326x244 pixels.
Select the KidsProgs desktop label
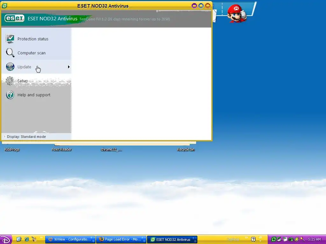tap(12, 149)
